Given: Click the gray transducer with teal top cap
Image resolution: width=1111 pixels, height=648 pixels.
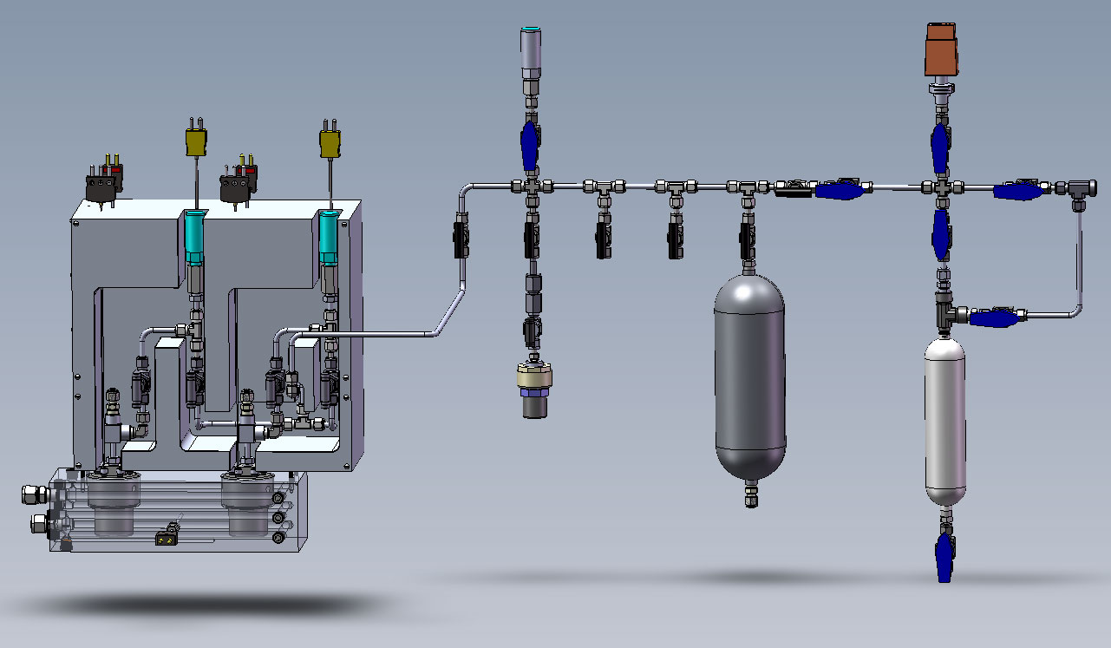Looking at the screenshot, I should (531, 52).
